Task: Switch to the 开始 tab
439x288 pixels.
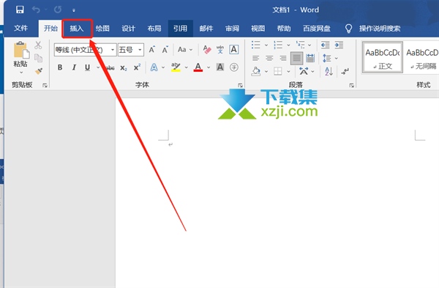Action: tap(50, 29)
